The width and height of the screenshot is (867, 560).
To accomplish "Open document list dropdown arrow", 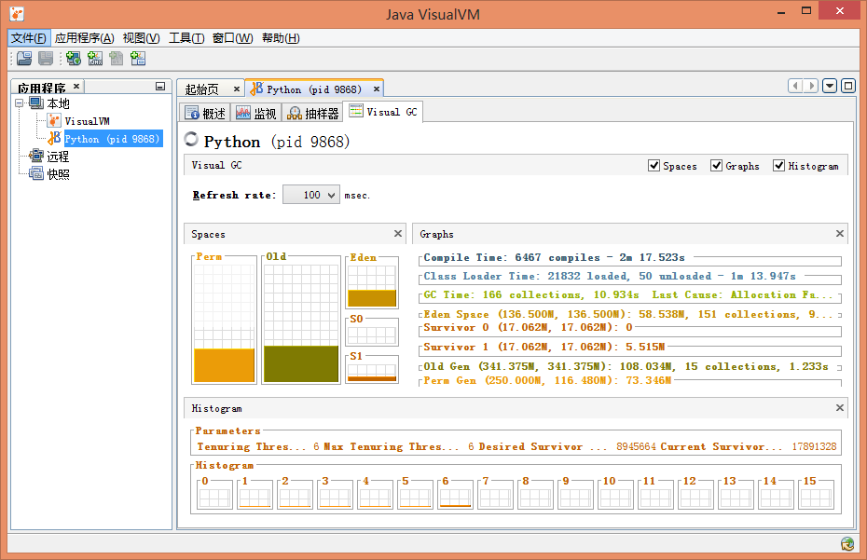I will point(830,86).
